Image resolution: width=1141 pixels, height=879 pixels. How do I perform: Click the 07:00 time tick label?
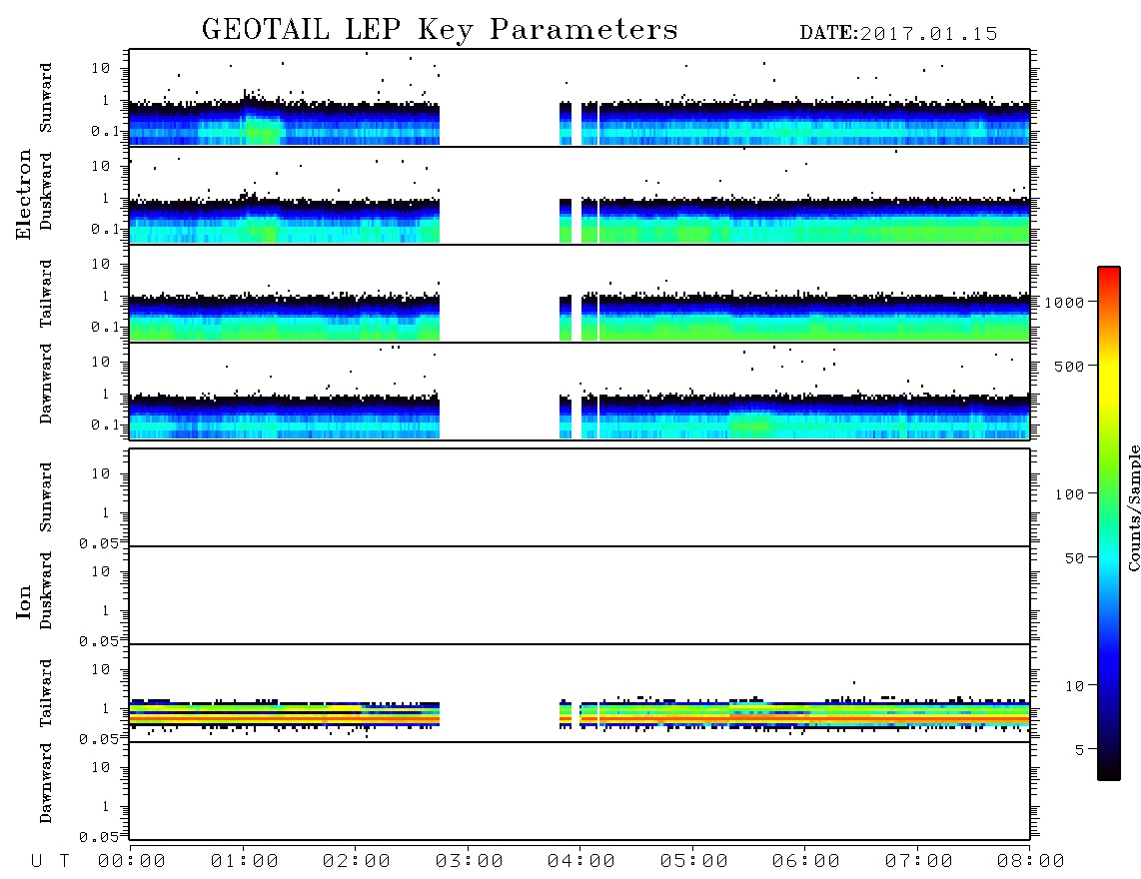(919, 862)
